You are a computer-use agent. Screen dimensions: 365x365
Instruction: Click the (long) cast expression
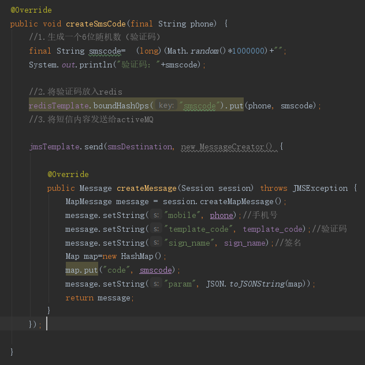tap(148, 51)
